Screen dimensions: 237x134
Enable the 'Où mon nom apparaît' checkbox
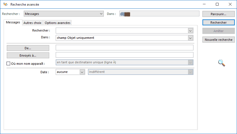pyautogui.click(x=8, y=64)
